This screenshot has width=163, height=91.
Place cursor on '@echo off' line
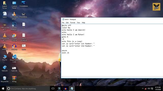pos(66,25)
